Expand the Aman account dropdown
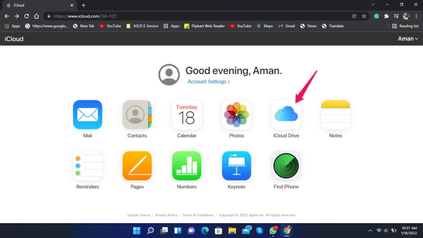423x238 pixels. (x=408, y=38)
